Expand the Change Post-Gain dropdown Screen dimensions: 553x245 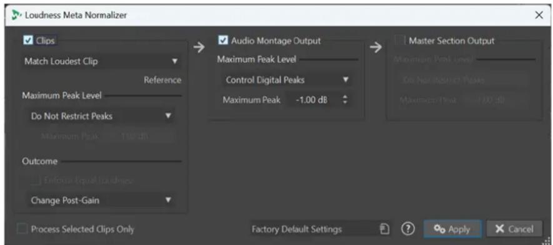(101, 200)
